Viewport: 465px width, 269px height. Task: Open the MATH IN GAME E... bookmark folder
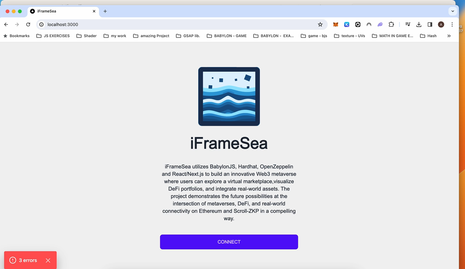(x=393, y=36)
